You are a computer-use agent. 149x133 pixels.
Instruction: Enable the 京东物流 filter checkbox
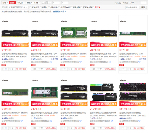click(x=31, y=7)
